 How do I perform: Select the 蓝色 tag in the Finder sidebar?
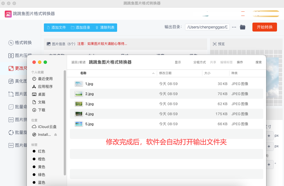point(39,182)
